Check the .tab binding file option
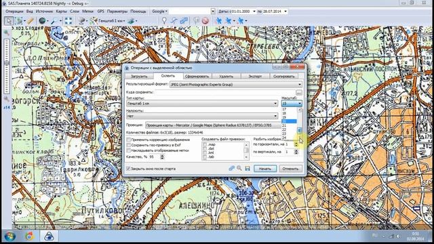 (x=205, y=157)
